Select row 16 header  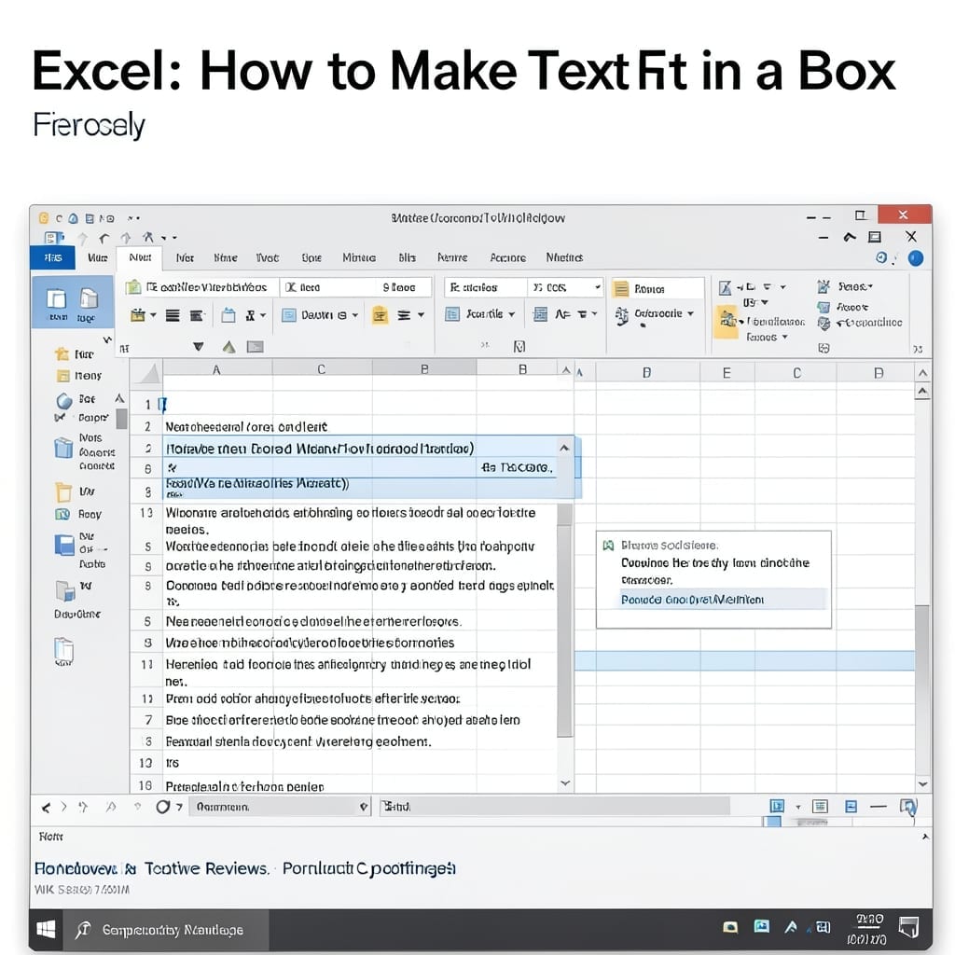click(x=145, y=785)
